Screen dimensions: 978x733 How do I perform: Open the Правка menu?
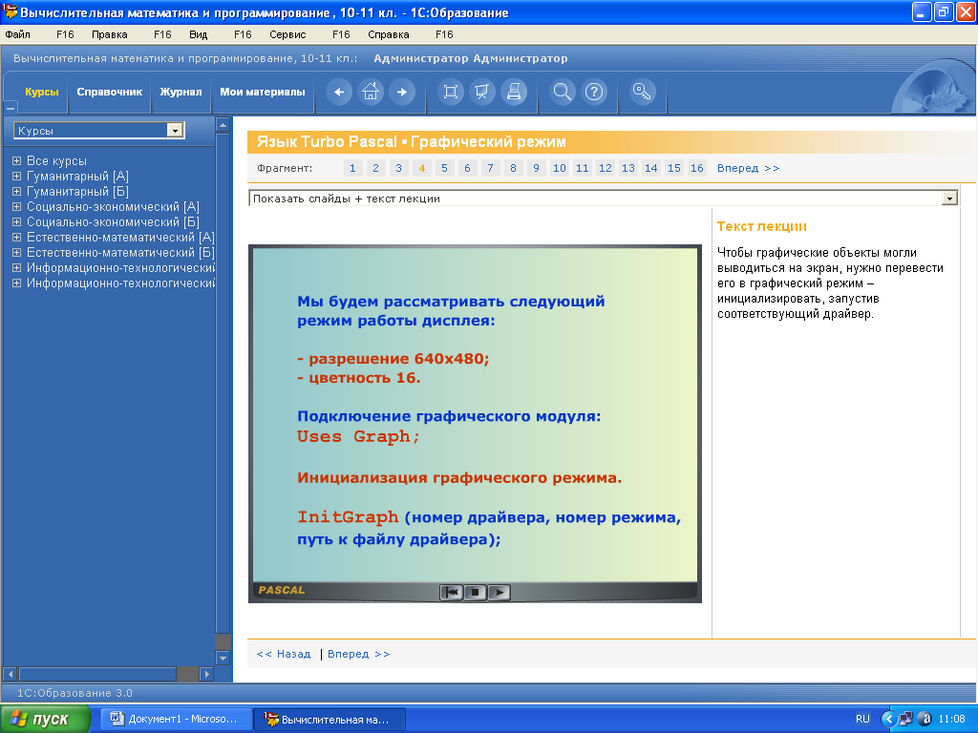coord(110,34)
